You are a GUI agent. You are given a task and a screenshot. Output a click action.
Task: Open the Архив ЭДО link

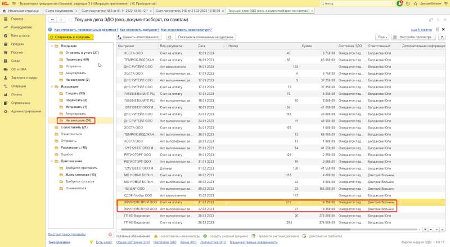(188, 242)
